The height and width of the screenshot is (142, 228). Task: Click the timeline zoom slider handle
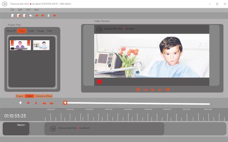(65, 103)
